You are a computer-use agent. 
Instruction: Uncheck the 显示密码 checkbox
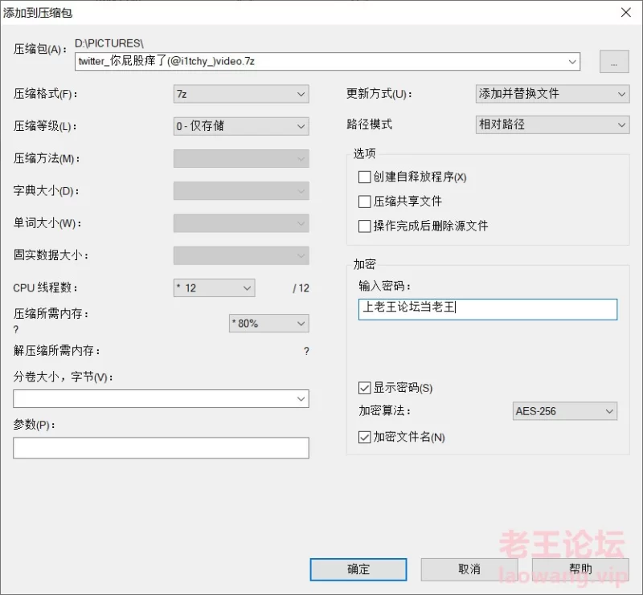[364, 388]
